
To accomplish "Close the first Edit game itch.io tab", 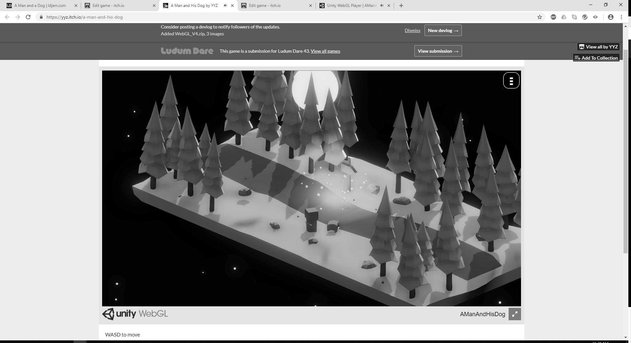I will pos(154,6).
